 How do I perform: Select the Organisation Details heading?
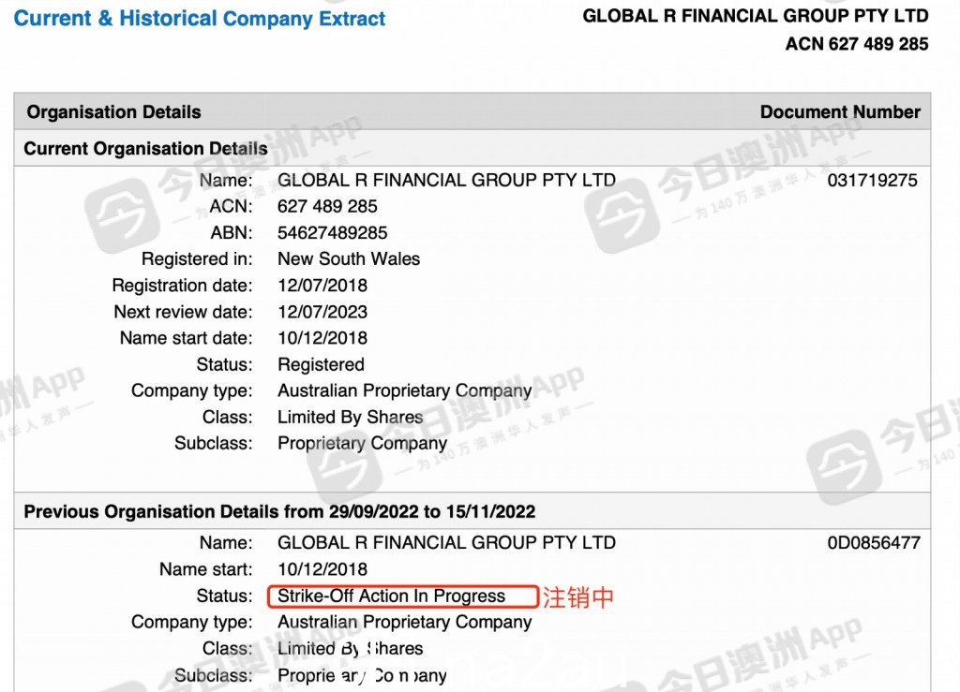click(113, 111)
